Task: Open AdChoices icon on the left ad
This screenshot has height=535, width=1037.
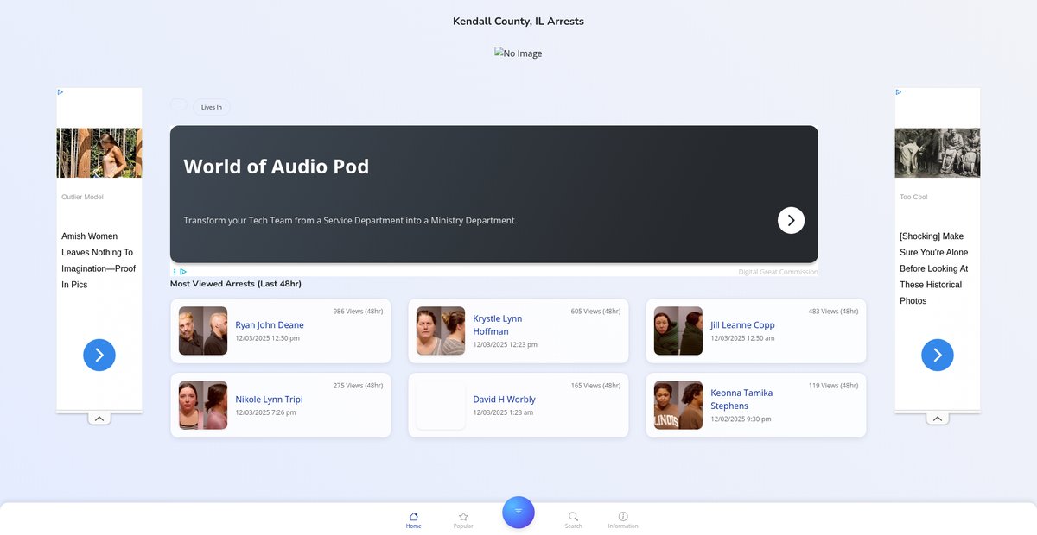Action: click(60, 92)
